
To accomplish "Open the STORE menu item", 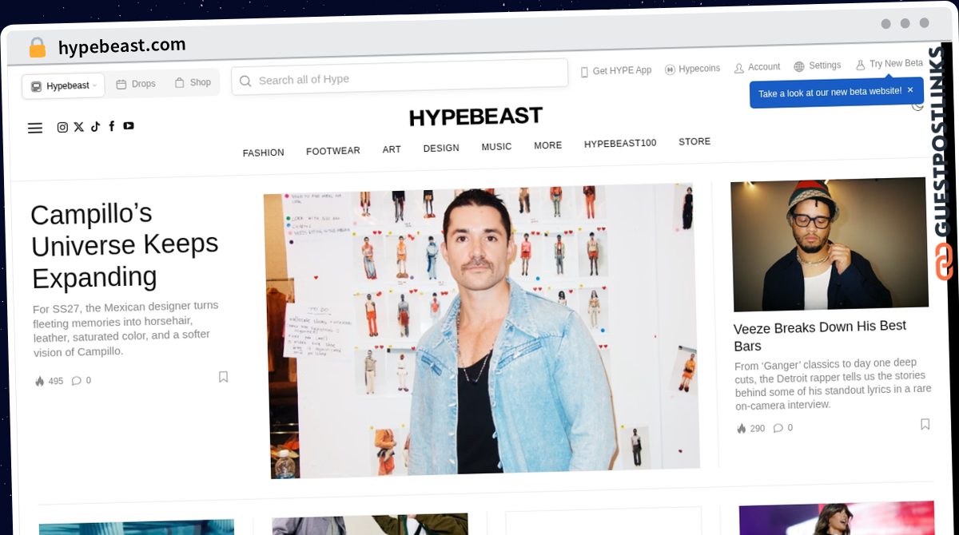I will [x=694, y=141].
